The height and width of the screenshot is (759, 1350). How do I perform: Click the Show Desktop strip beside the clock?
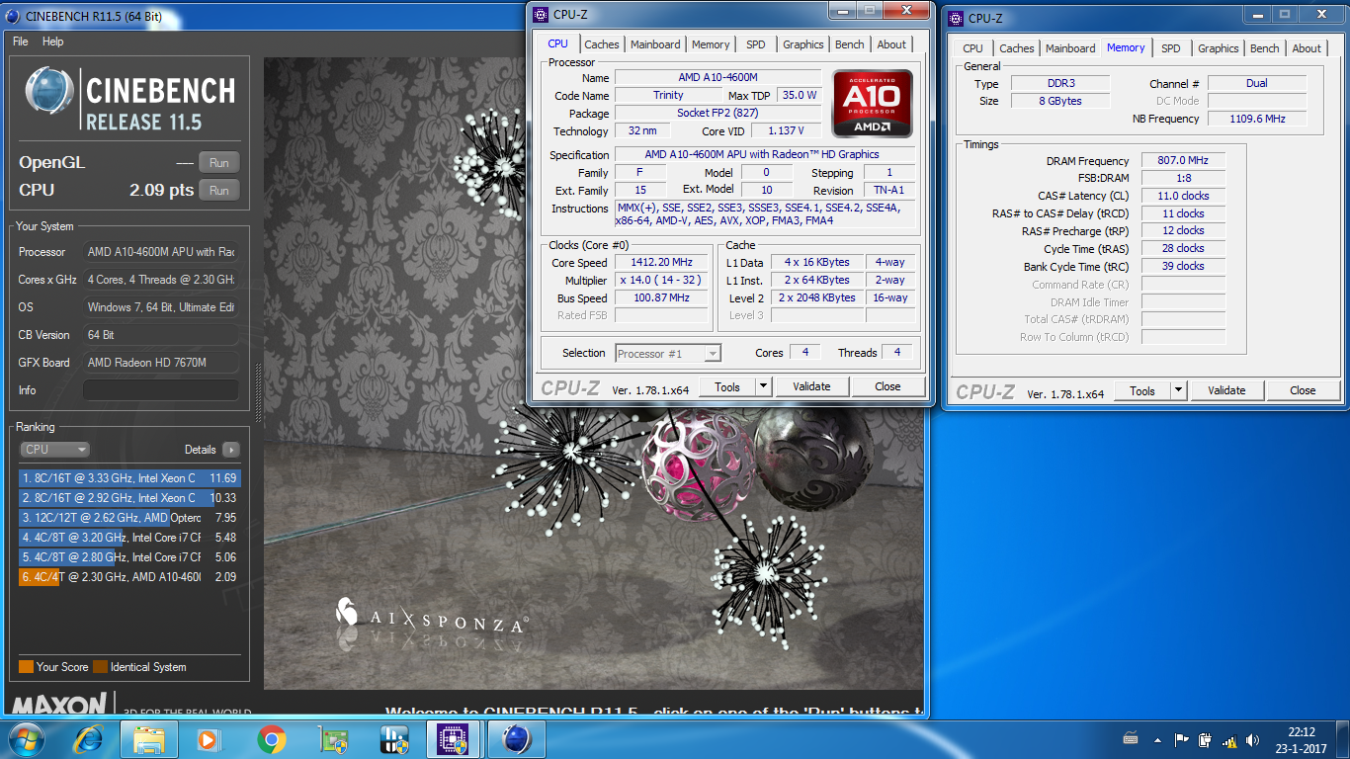[1343, 739]
